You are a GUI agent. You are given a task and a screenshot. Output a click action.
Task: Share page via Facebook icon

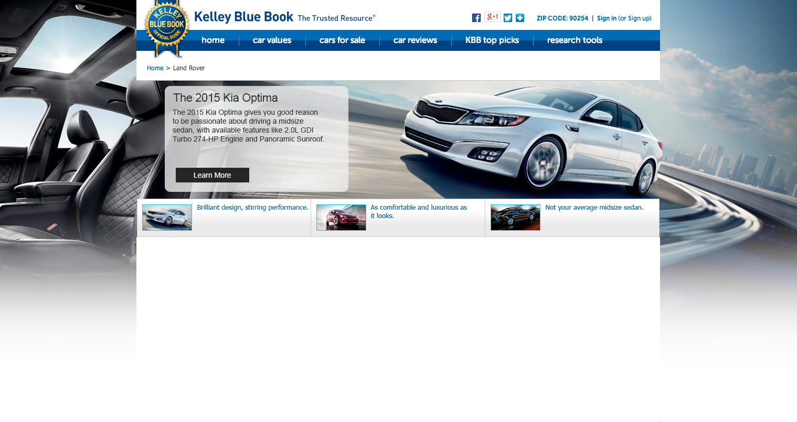[476, 18]
